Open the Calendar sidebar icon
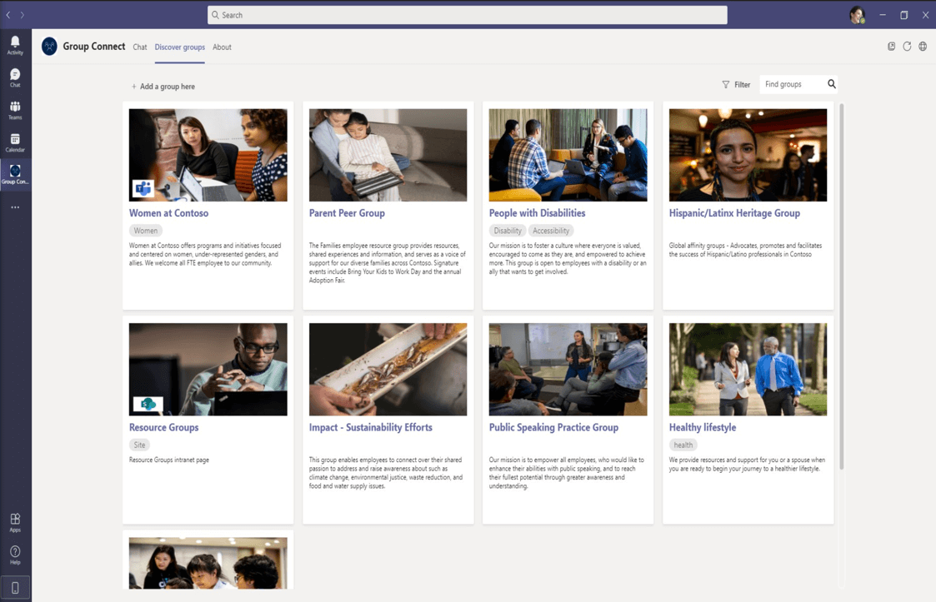936x602 pixels. (15, 142)
